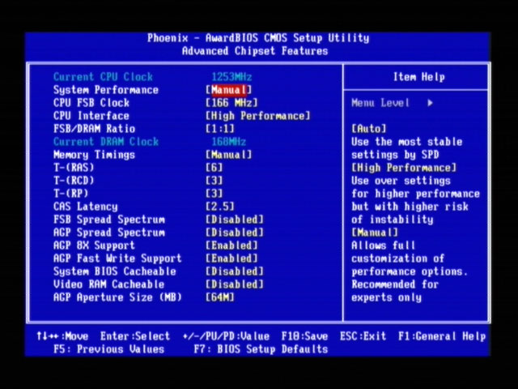Click the Memory Timings label
This screenshot has height=389, width=518.
[x=94, y=155]
